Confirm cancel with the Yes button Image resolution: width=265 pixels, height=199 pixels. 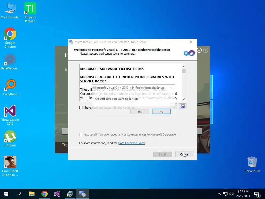[140, 111]
